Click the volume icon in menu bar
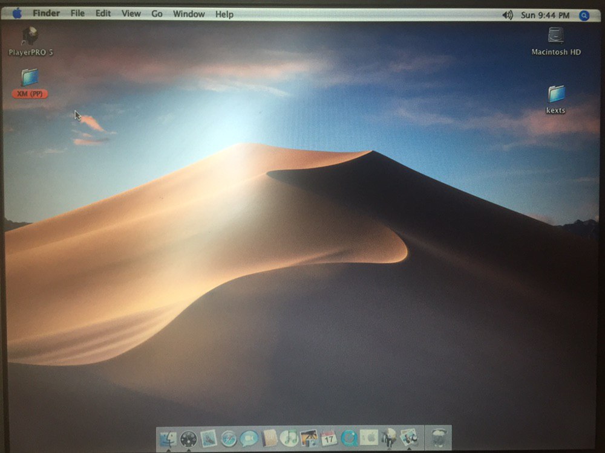The image size is (605, 453). point(507,16)
